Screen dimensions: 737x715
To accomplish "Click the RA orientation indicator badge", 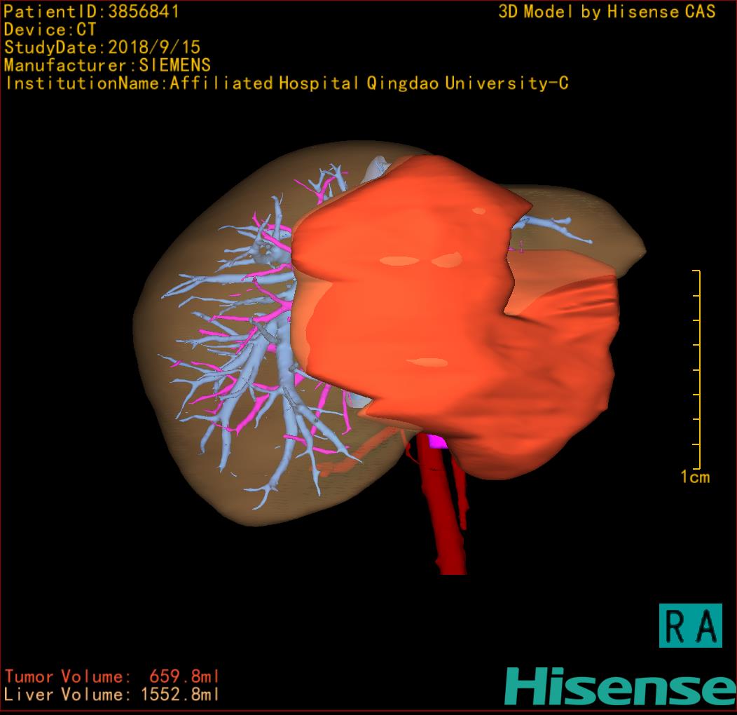I will coord(690,625).
